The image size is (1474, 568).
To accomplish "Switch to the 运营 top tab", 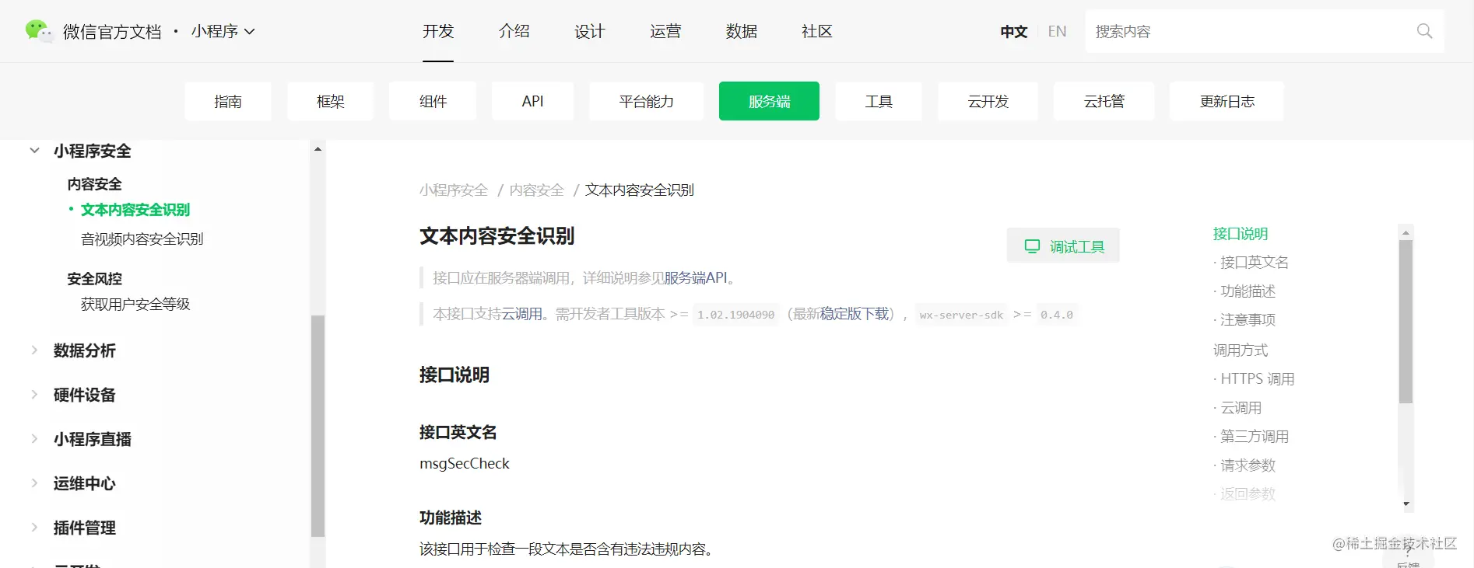I will coord(665,31).
